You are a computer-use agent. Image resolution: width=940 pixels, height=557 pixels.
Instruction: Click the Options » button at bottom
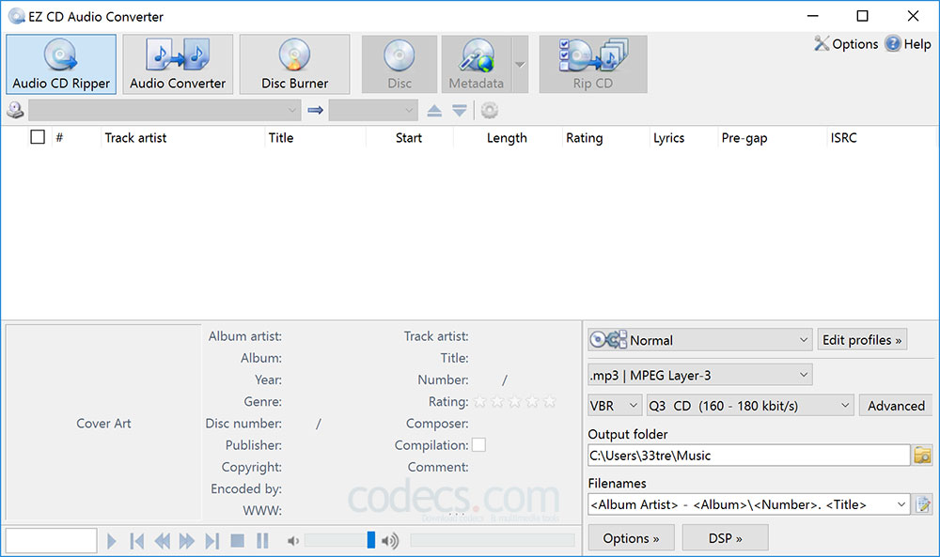tap(631, 538)
